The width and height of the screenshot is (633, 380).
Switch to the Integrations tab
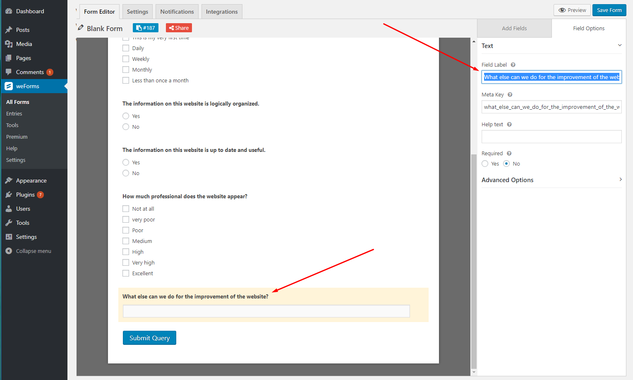pyautogui.click(x=222, y=12)
